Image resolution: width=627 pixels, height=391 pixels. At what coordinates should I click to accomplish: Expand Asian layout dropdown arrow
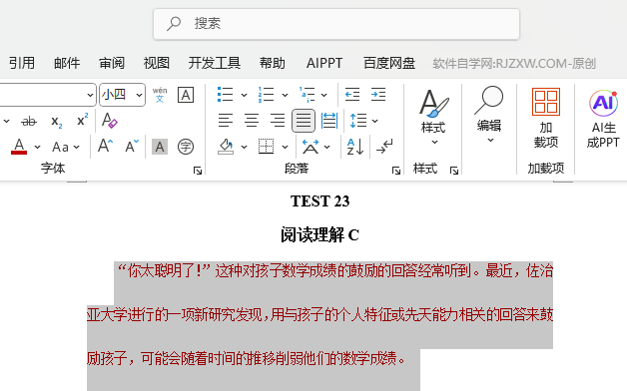point(327,147)
